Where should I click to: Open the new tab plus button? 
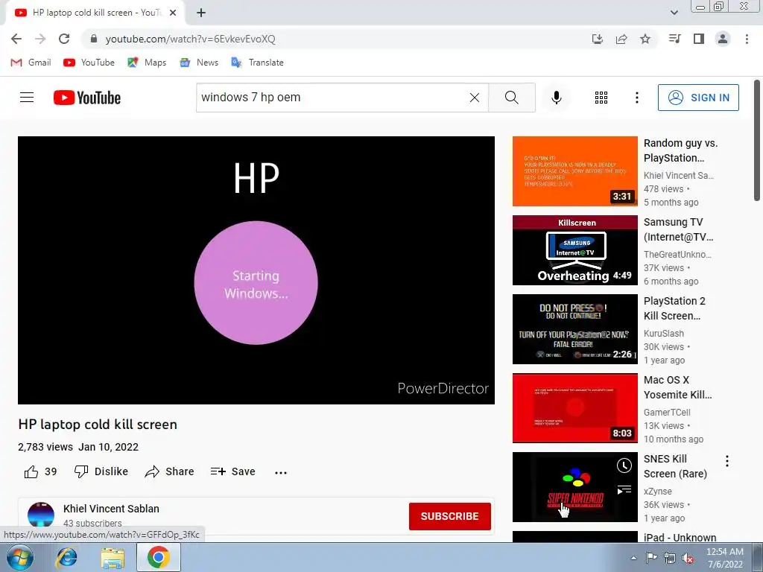click(x=201, y=13)
